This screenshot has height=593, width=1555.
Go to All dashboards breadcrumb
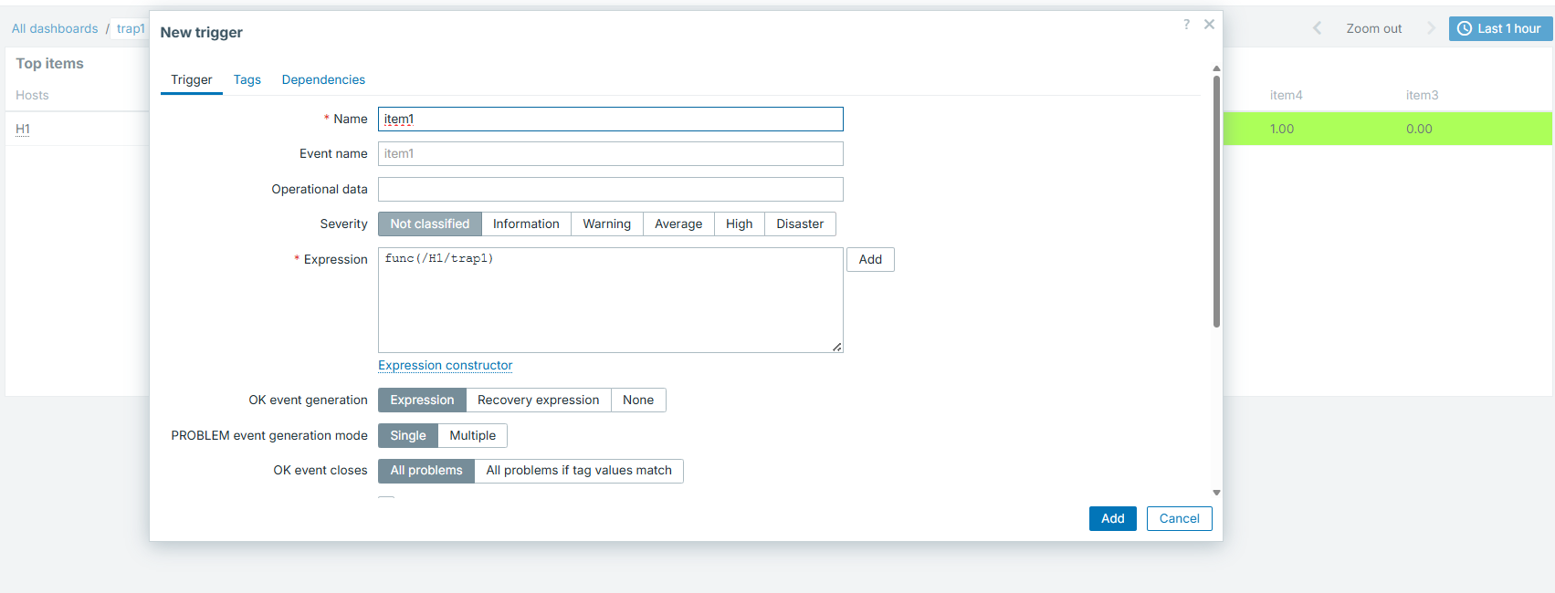tap(55, 29)
